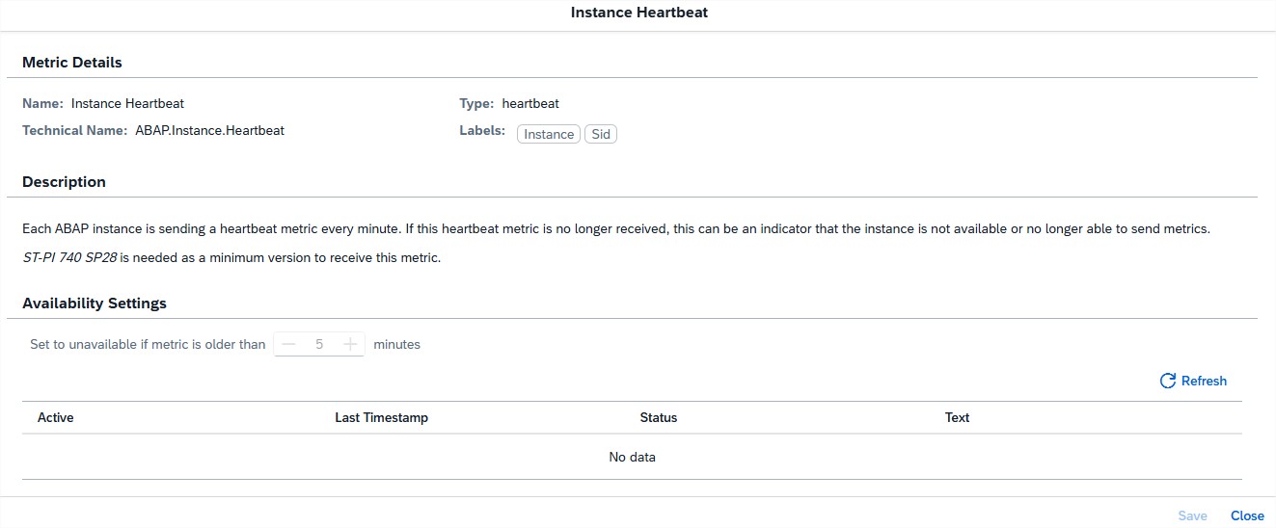
Task: Click the No data table row
Action: (x=632, y=457)
